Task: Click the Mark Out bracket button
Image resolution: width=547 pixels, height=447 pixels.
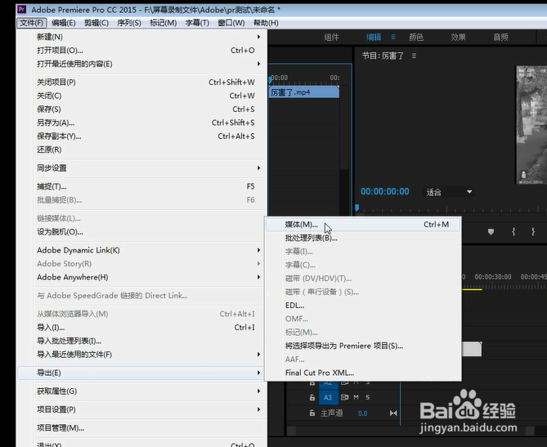Action: [533, 232]
